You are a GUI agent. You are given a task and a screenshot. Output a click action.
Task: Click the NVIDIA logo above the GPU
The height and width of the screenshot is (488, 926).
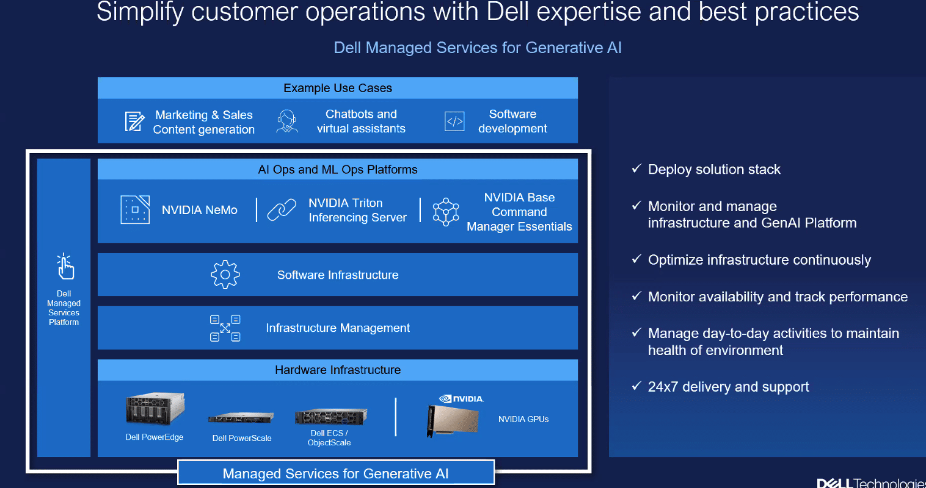[461, 399]
